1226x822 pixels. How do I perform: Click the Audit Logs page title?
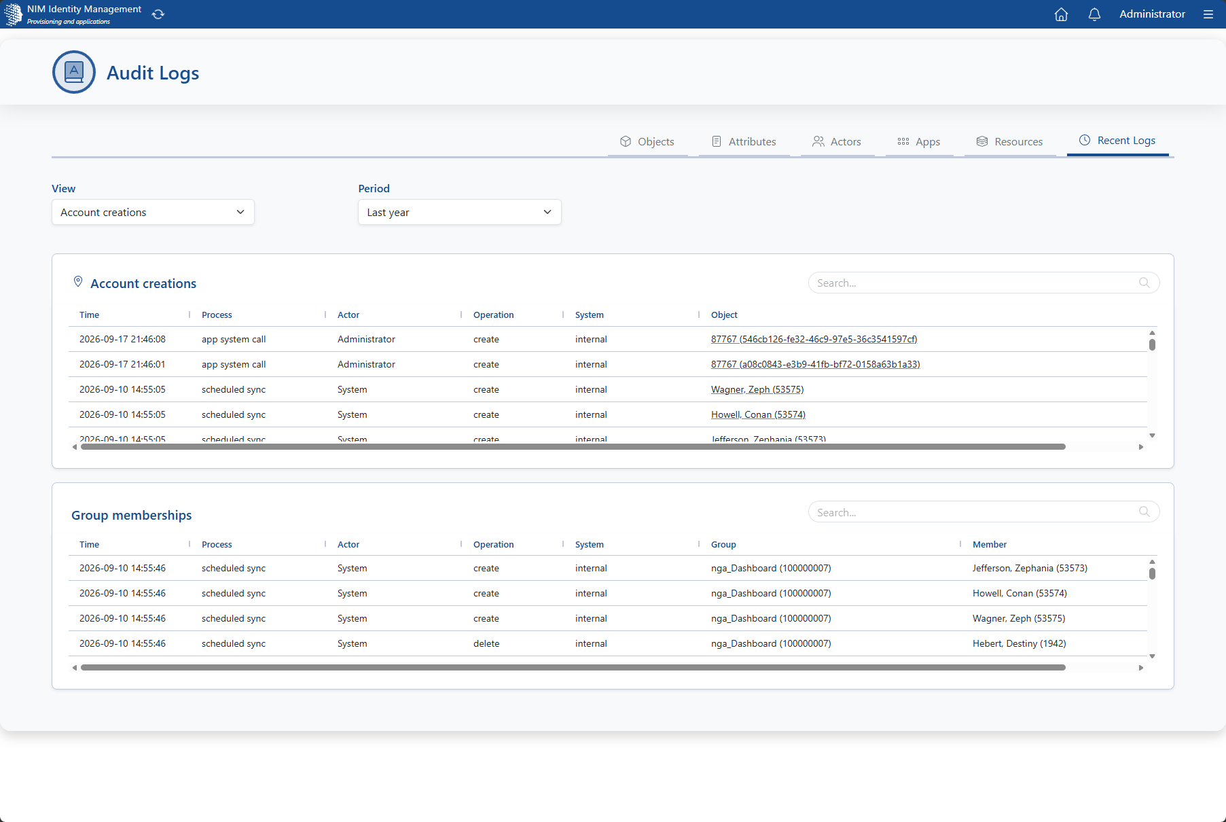click(x=153, y=73)
